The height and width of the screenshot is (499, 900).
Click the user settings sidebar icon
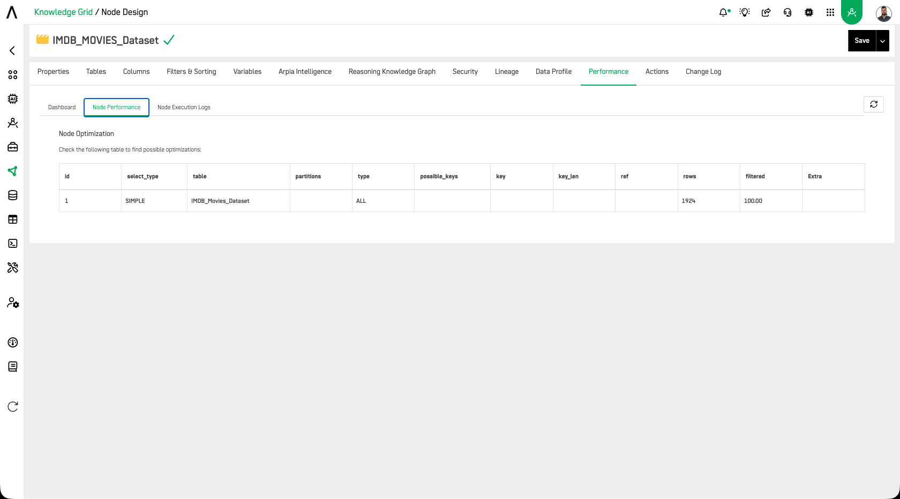pyautogui.click(x=13, y=303)
